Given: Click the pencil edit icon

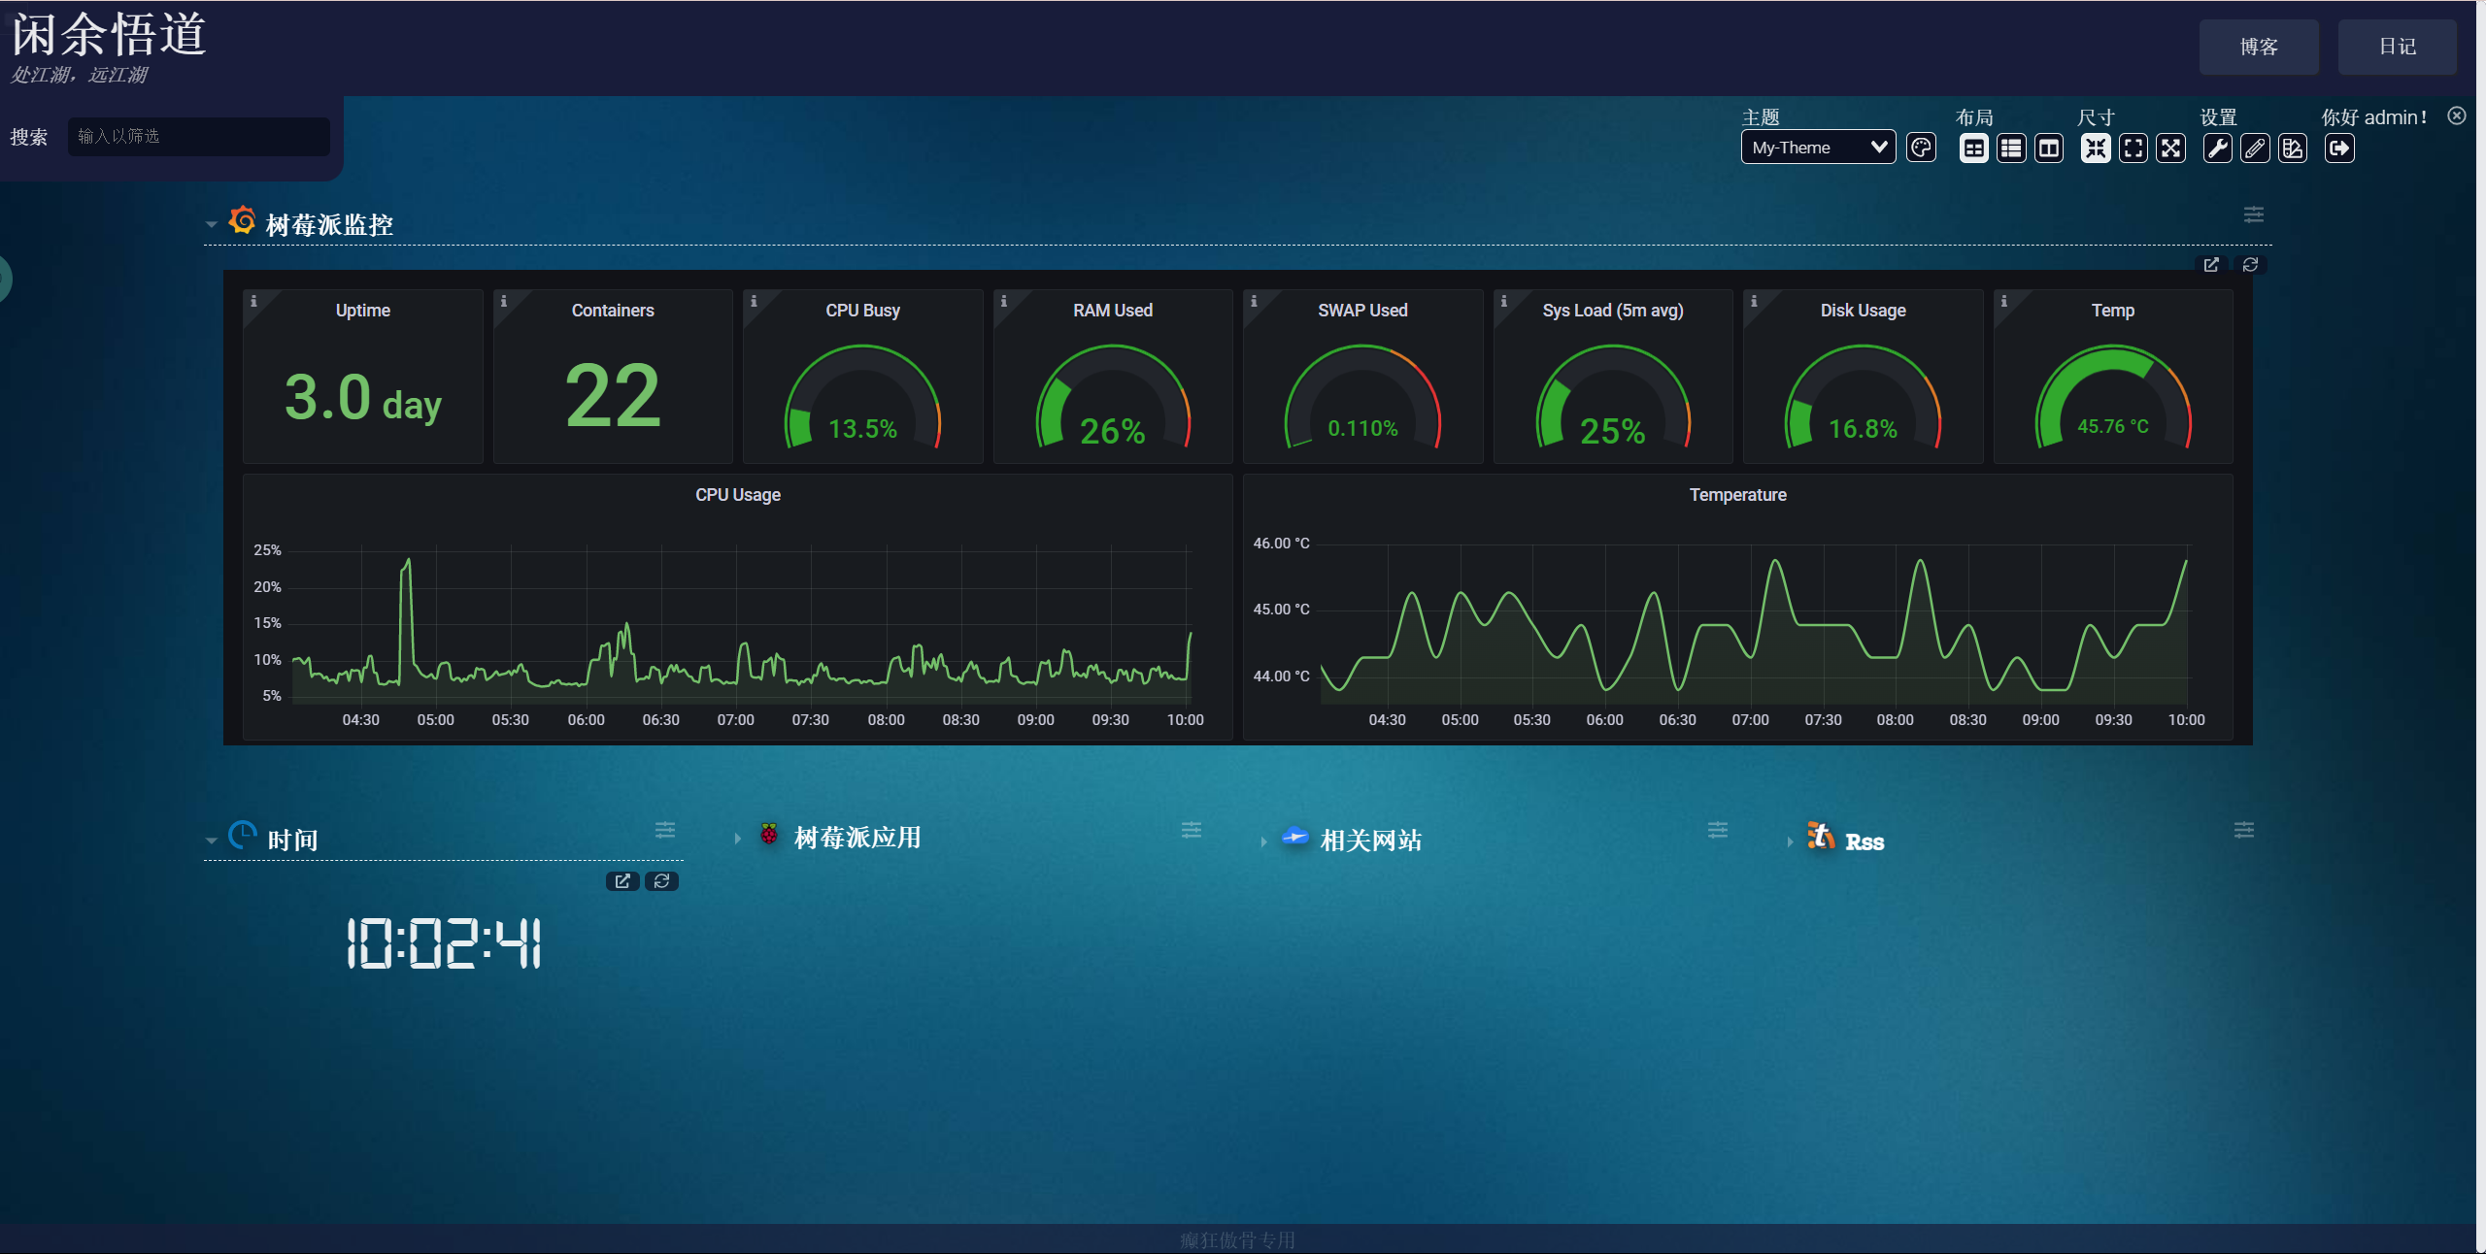Looking at the screenshot, I should pyautogui.click(x=2255, y=148).
